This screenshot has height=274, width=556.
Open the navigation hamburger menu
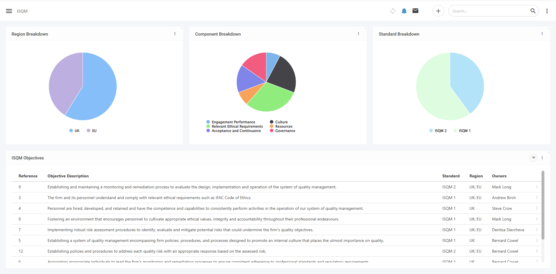click(x=9, y=11)
